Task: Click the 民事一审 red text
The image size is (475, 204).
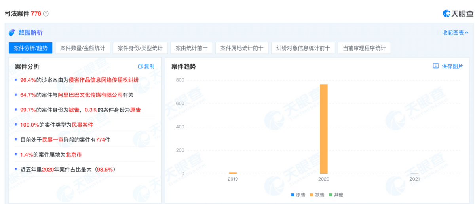Action: [53, 140]
